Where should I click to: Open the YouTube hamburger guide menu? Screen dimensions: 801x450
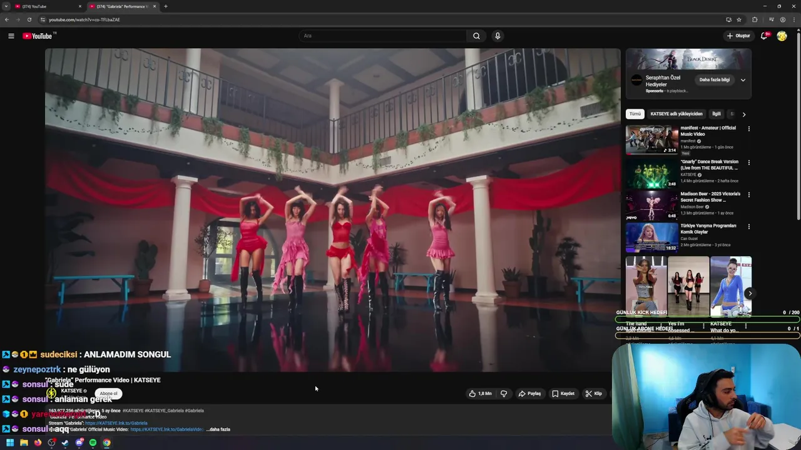point(11,36)
